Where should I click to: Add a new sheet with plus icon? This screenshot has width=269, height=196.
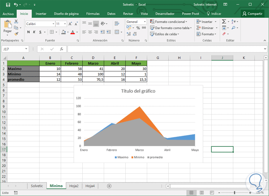click(x=109, y=186)
